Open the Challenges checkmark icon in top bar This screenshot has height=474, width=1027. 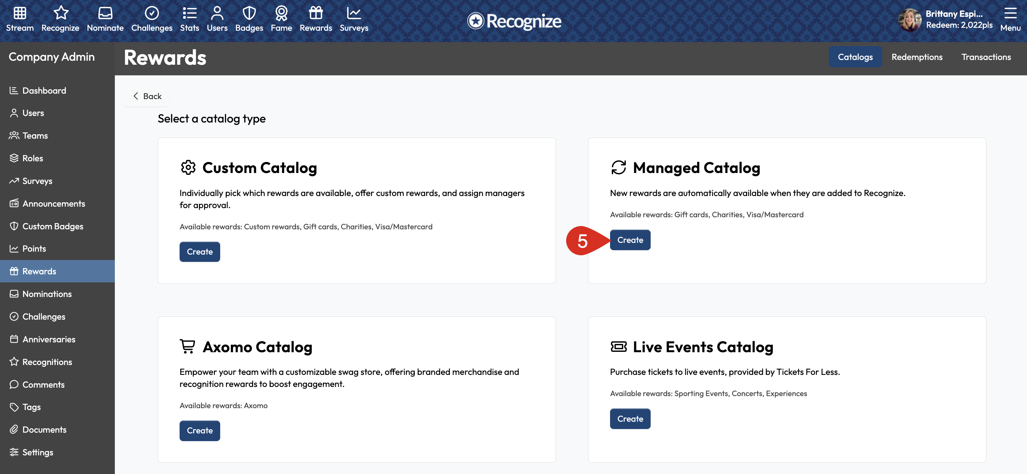pos(152,13)
